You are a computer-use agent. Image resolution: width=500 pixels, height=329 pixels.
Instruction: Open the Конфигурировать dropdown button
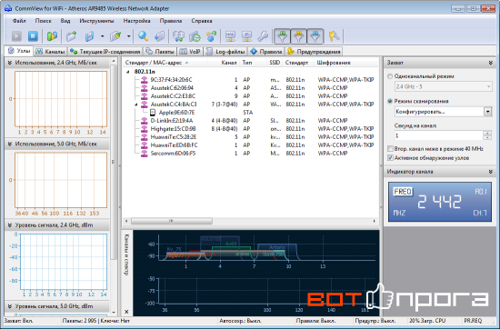pyautogui.click(x=488, y=112)
